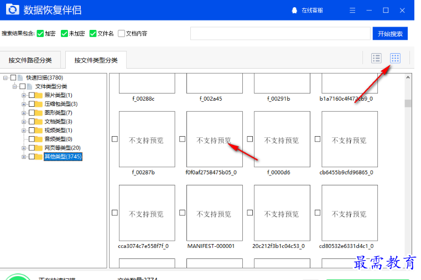Expand the 文档类型 tree node
This screenshot has height=280, width=421.
(x=24, y=122)
